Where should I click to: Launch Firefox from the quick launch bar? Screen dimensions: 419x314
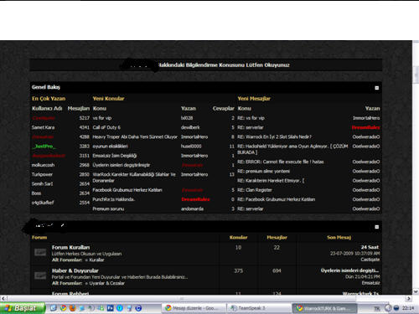coord(73,308)
